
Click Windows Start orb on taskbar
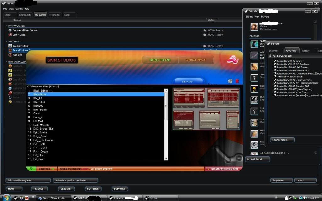pyautogui.click(x=6, y=198)
